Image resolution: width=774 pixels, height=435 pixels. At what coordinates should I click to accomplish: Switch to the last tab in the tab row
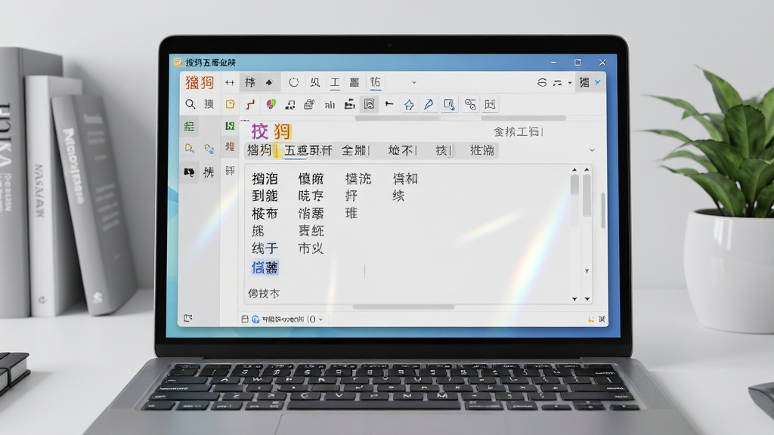(482, 150)
